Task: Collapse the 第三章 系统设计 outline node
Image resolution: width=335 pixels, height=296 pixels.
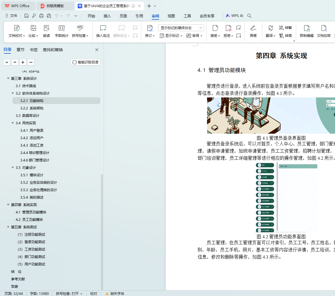Action: click(8, 79)
